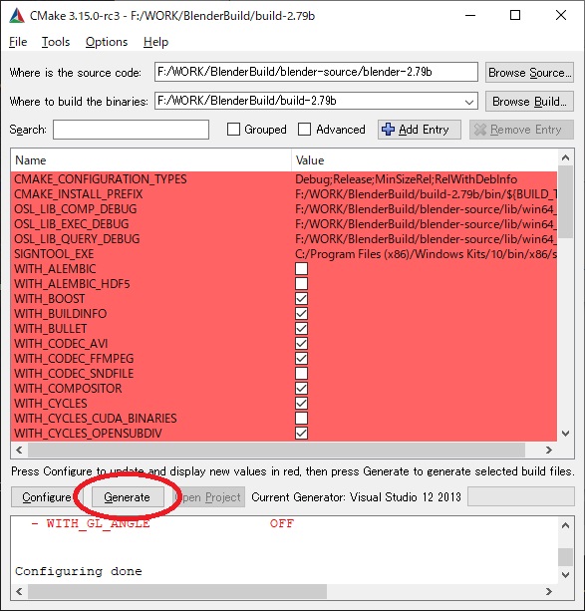Click the Configuring done log text
The height and width of the screenshot is (611, 585).
[x=79, y=571]
